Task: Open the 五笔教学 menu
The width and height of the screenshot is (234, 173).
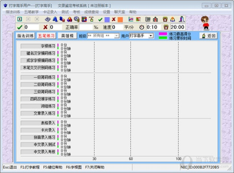Action: (x=32, y=12)
